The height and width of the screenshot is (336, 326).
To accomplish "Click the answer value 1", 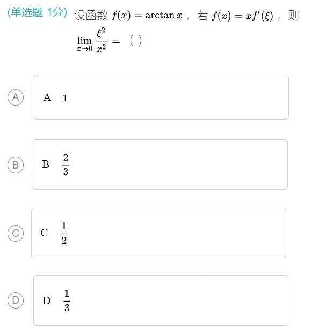I will (x=65, y=98).
